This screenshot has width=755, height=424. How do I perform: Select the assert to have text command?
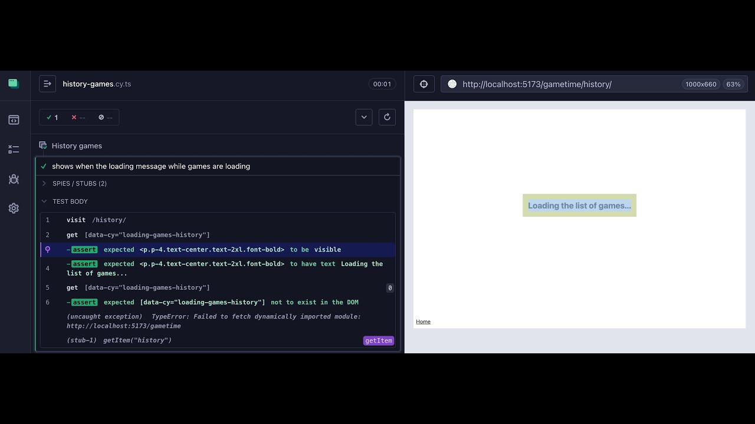click(218, 269)
